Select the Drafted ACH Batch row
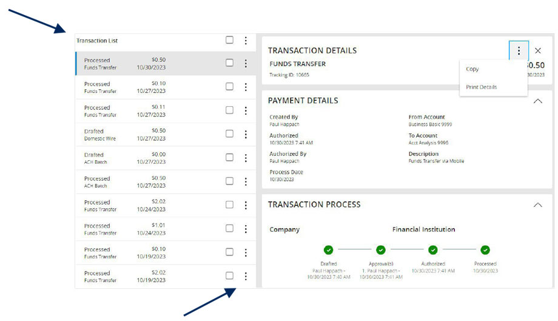This screenshot has height=321, width=558. 166,158
